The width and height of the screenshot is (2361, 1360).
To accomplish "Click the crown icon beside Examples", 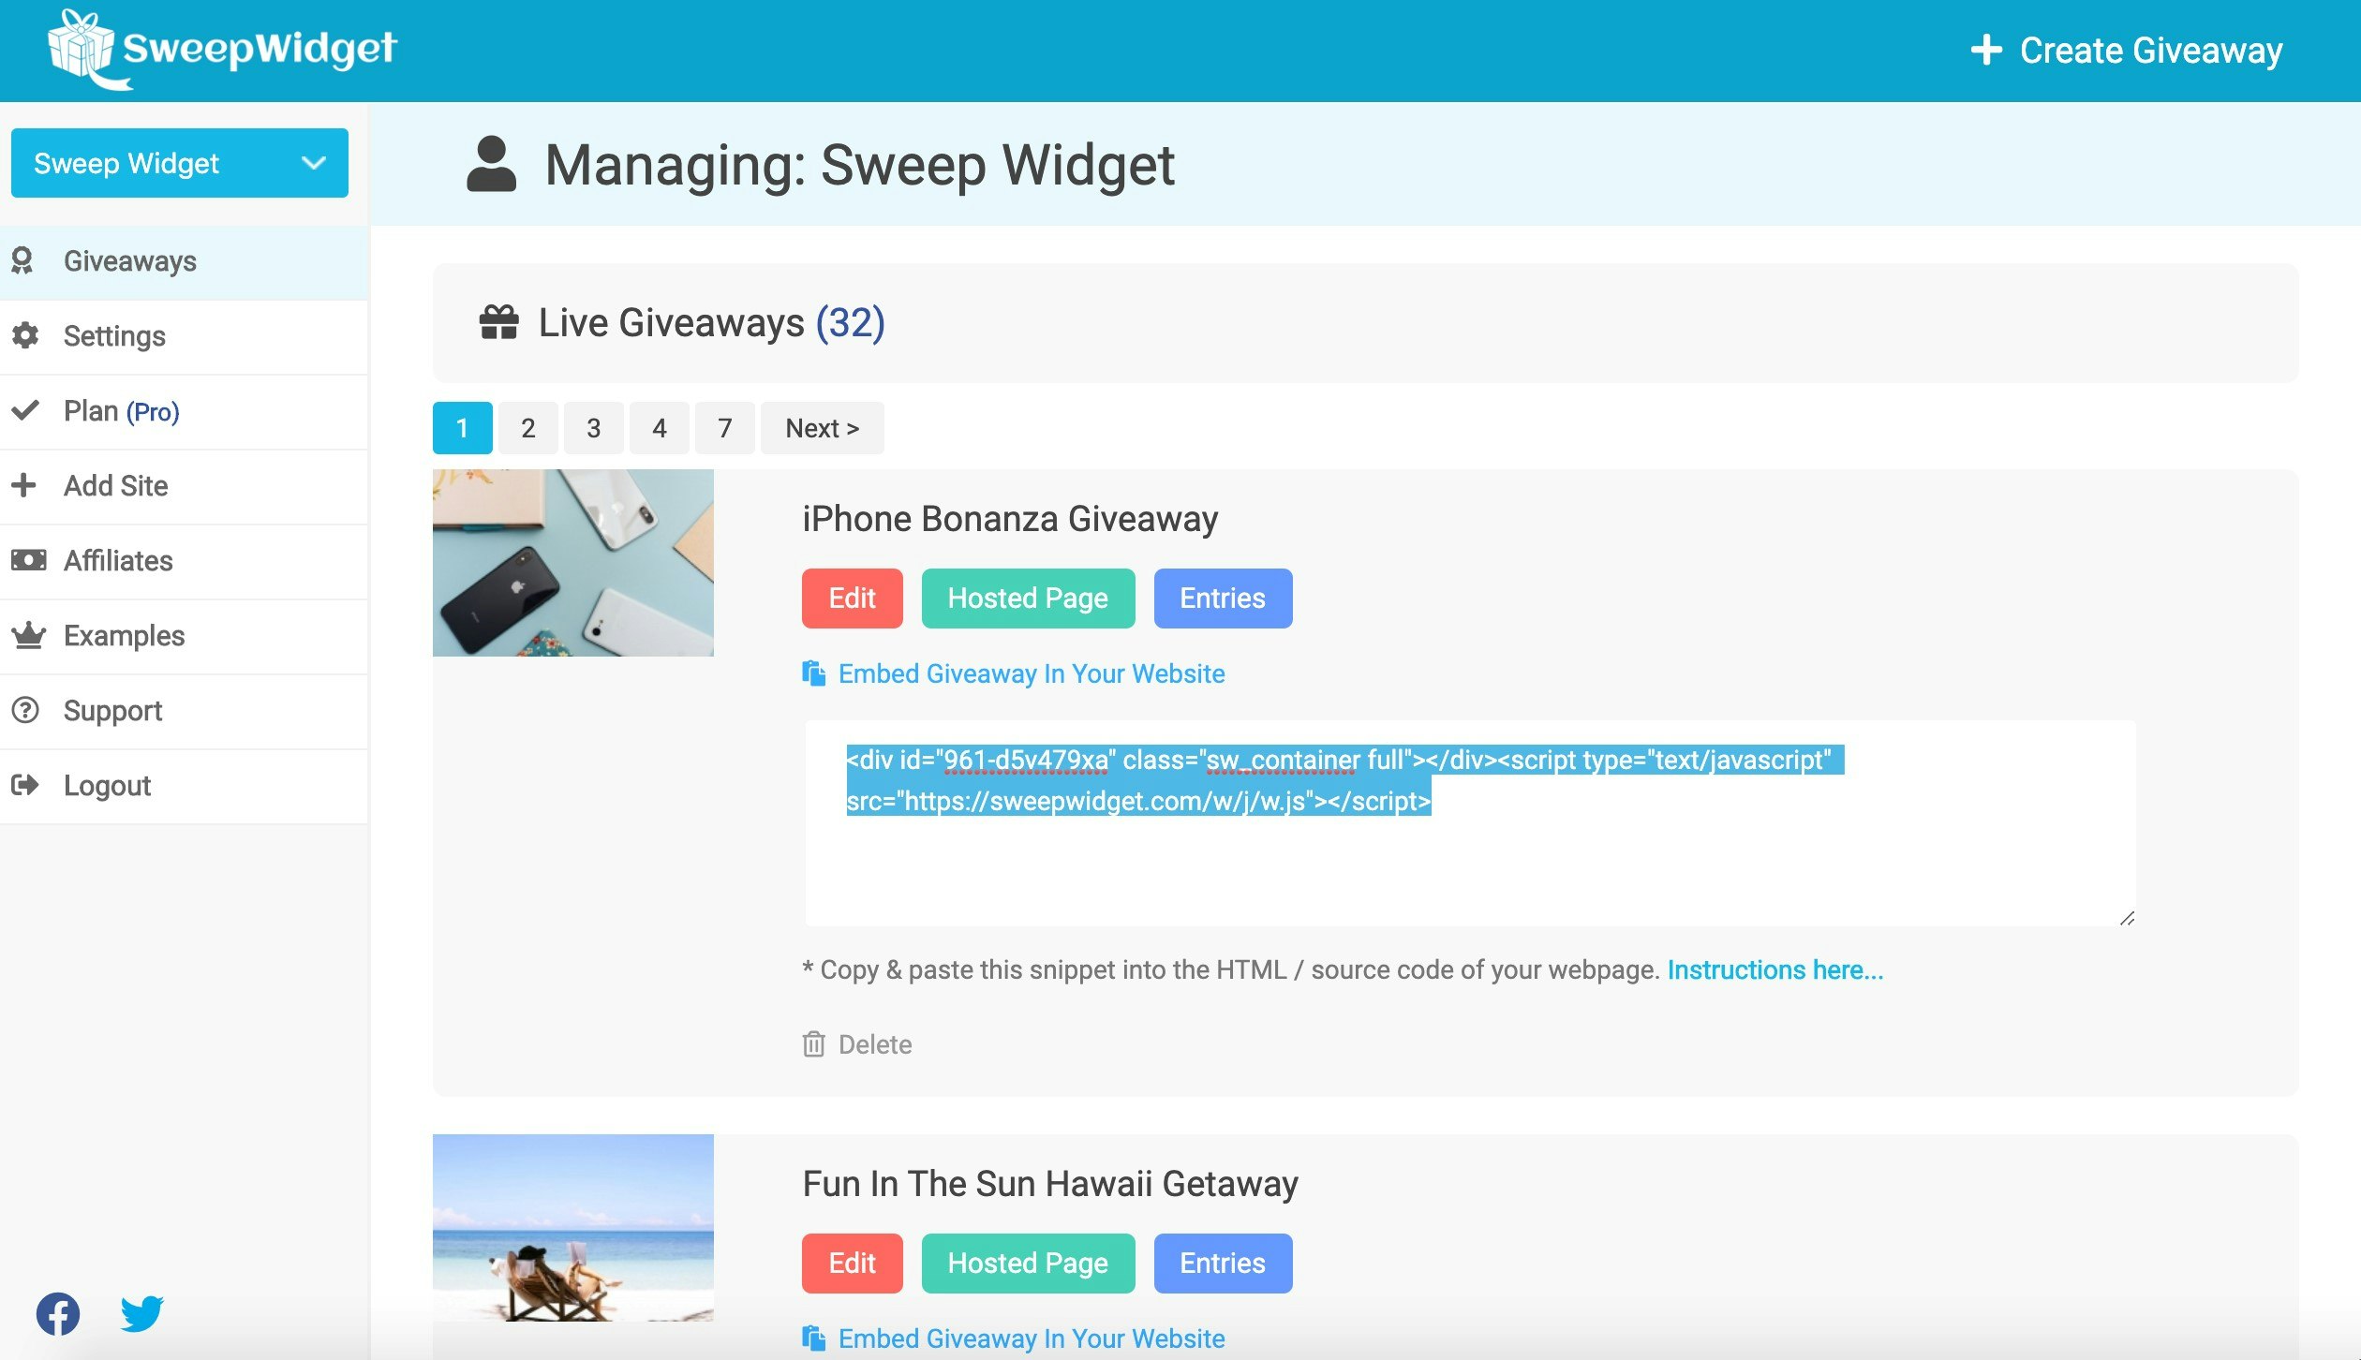I will pos(25,635).
